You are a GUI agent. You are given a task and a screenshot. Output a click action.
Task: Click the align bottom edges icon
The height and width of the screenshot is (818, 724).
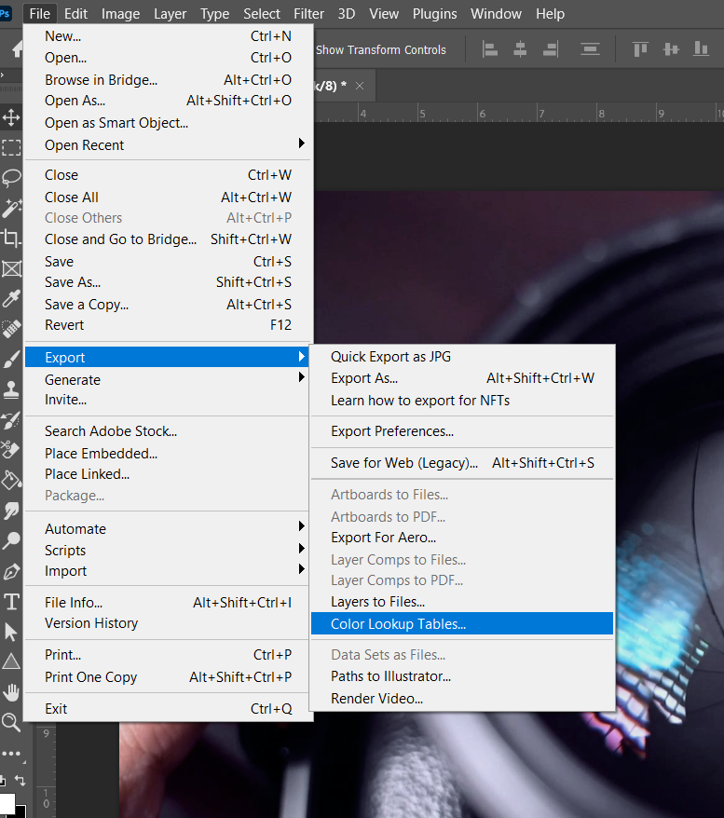pyautogui.click(x=701, y=49)
